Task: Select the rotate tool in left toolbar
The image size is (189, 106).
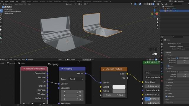Action: pos(1,22)
